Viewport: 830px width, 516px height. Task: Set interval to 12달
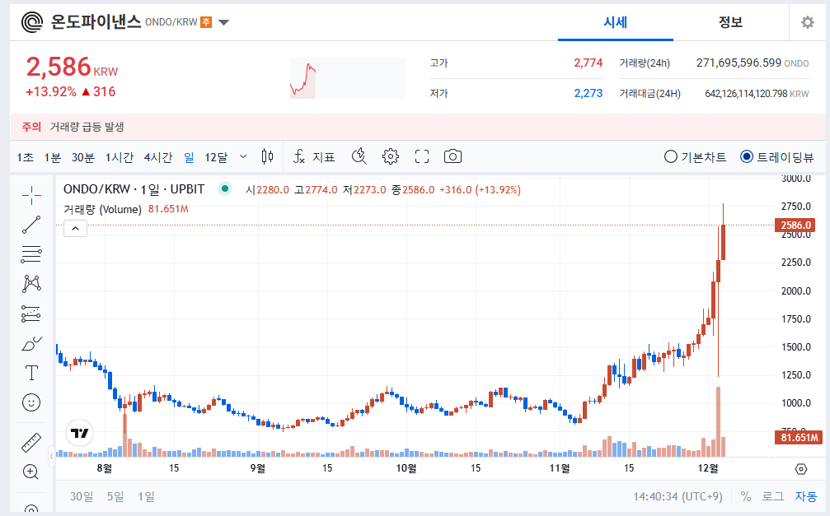coord(216,157)
